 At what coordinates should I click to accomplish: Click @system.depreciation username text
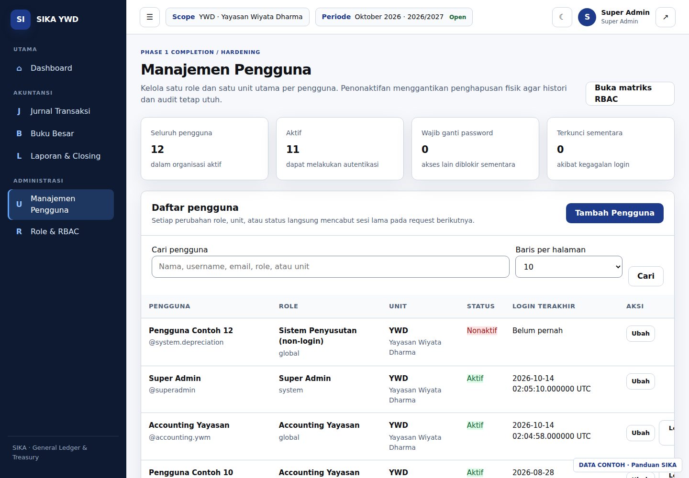(186, 342)
